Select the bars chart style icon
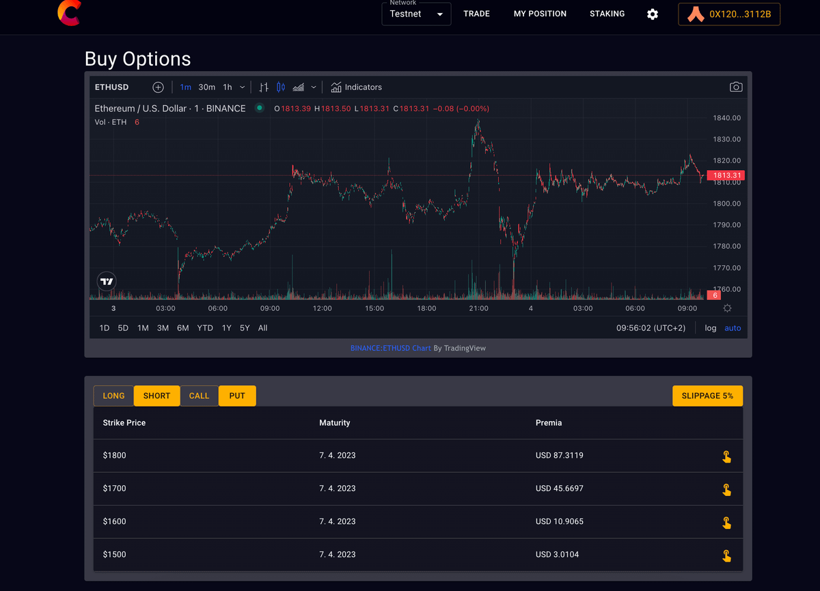 264,87
